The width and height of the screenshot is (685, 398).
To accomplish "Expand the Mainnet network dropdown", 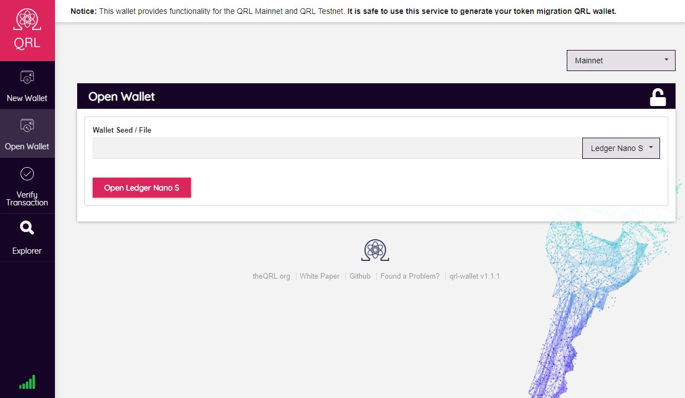I will coord(621,61).
